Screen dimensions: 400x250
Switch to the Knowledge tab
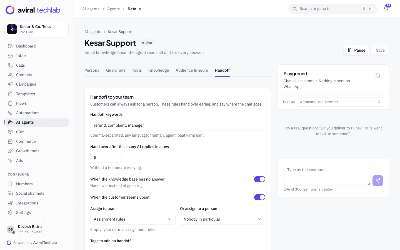(x=159, y=70)
